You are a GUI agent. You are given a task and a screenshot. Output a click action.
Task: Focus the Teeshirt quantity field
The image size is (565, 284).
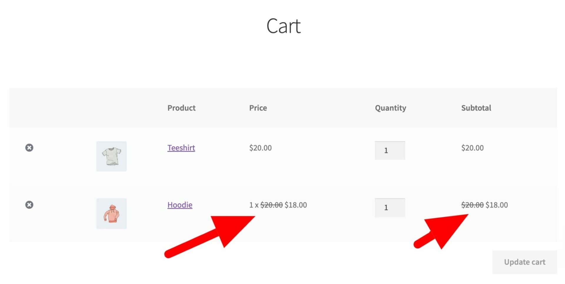(390, 150)
